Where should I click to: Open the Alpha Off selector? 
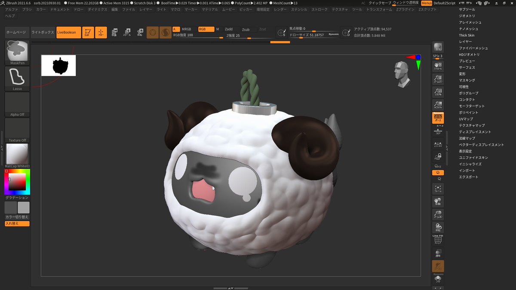pos(17,104)
